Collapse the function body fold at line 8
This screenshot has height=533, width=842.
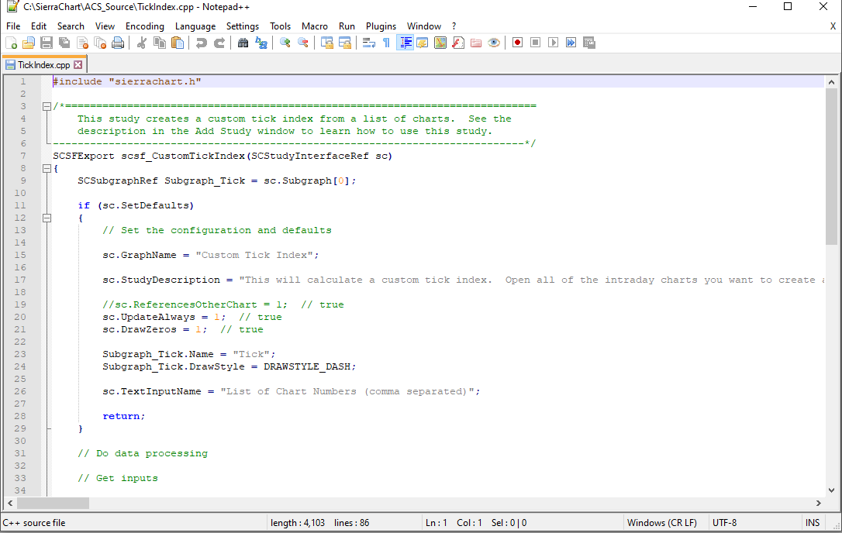pos(47,168)
